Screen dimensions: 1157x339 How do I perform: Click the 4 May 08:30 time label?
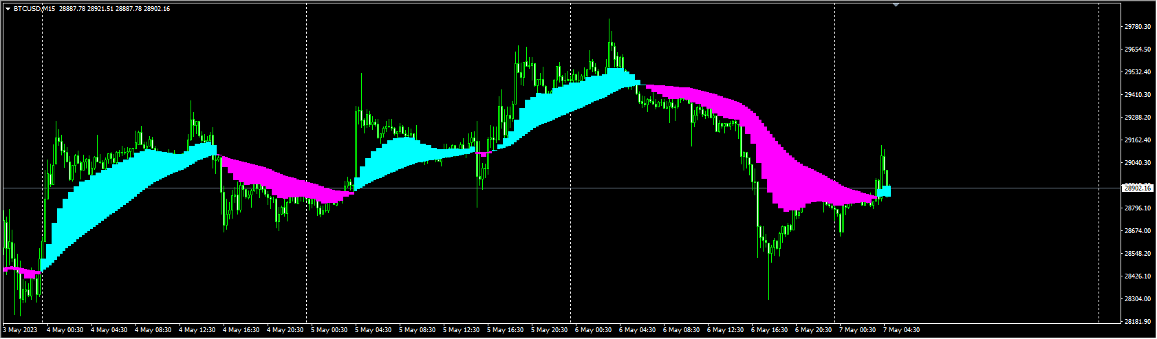click(153, 330)
